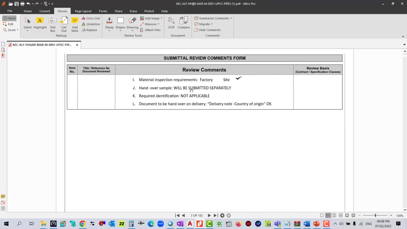Open the Drawing tool
The image size is (407, 229).
132,24
